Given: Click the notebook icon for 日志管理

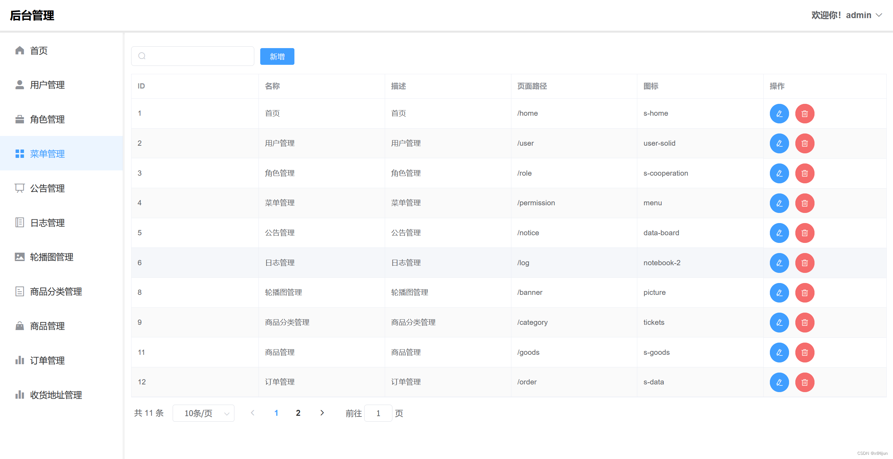Looking at the screenshot, I should pos(20,222).
